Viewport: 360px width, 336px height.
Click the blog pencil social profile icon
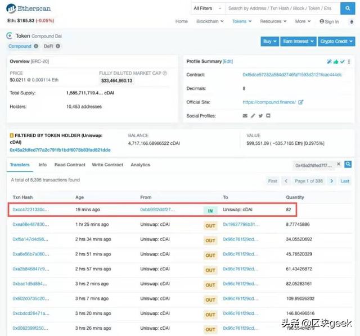253,116
